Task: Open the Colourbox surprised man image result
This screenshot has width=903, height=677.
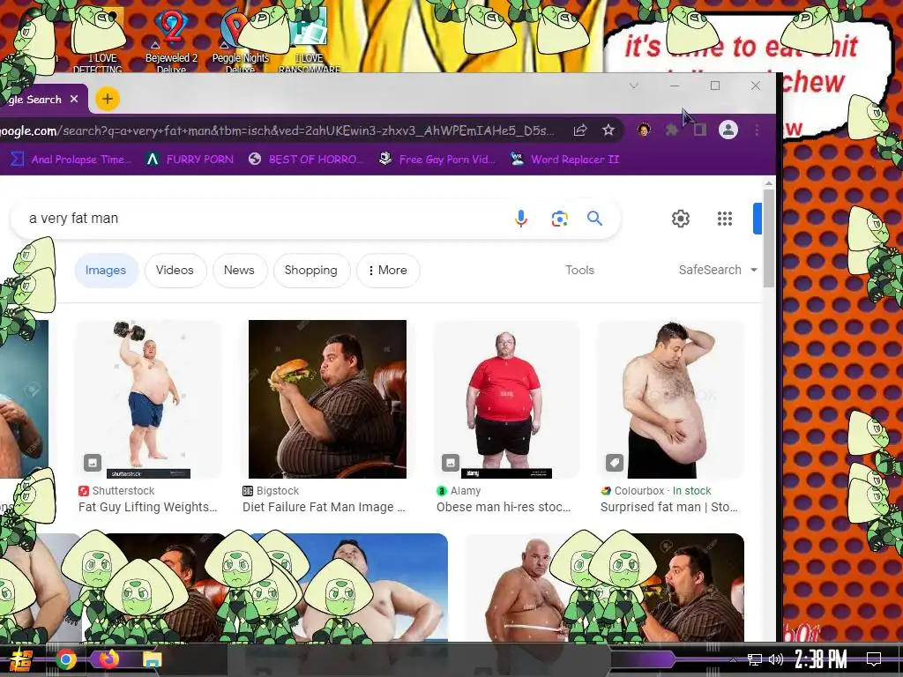Action: pyautogui.click(x=670, y=399)
